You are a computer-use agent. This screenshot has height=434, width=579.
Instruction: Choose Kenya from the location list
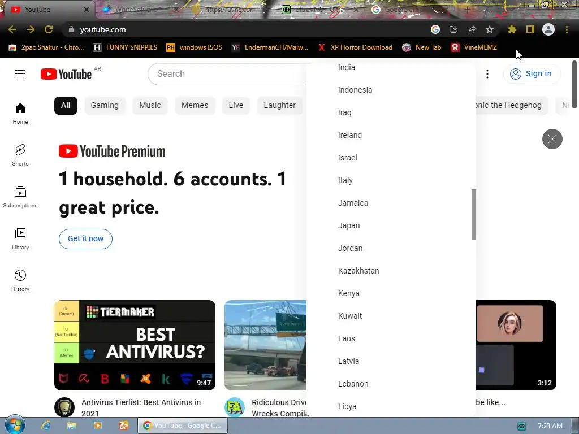[x=391, y=293]
